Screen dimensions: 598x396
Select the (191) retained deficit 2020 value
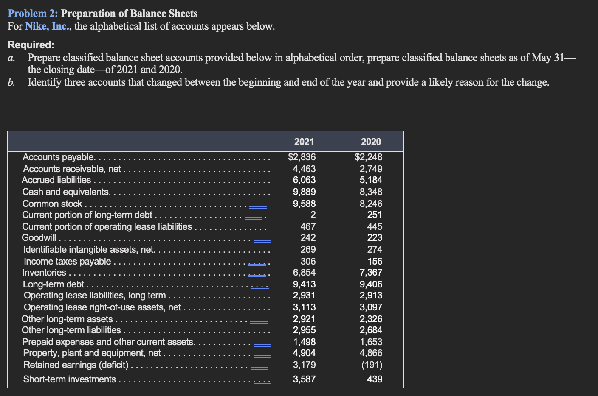click(x=372, y=365)
